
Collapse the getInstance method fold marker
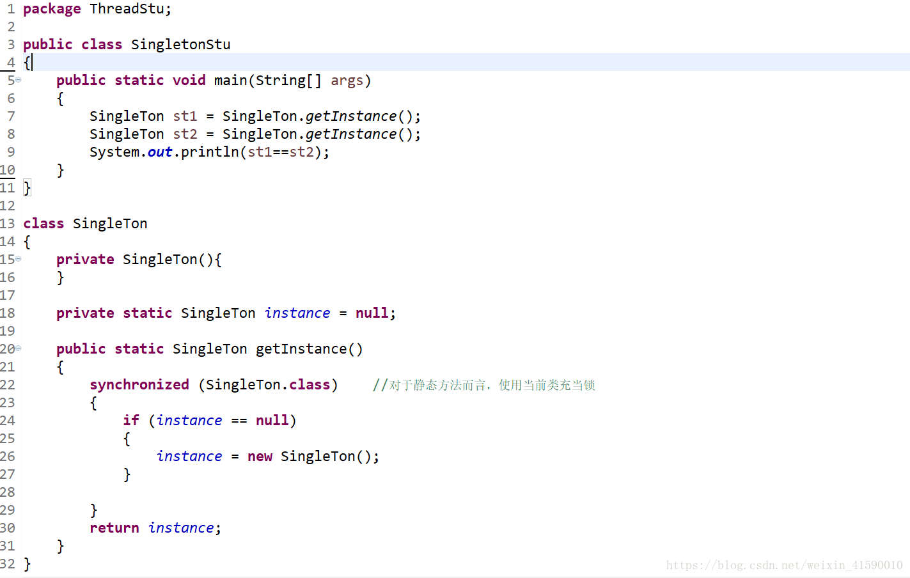pyautogui.click(x=19, y=348)
